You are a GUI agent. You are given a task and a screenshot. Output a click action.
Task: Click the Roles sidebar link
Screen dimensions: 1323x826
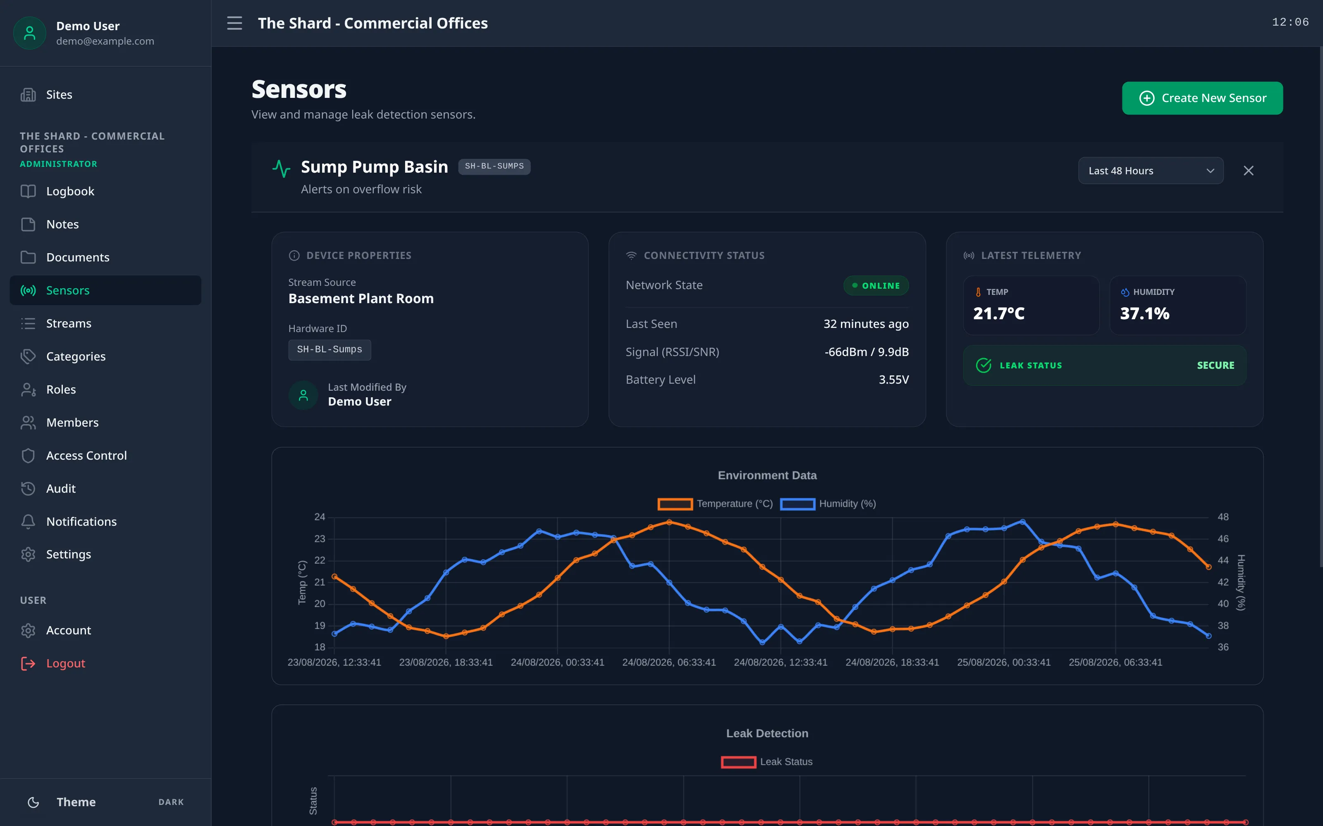coord(105,389)
